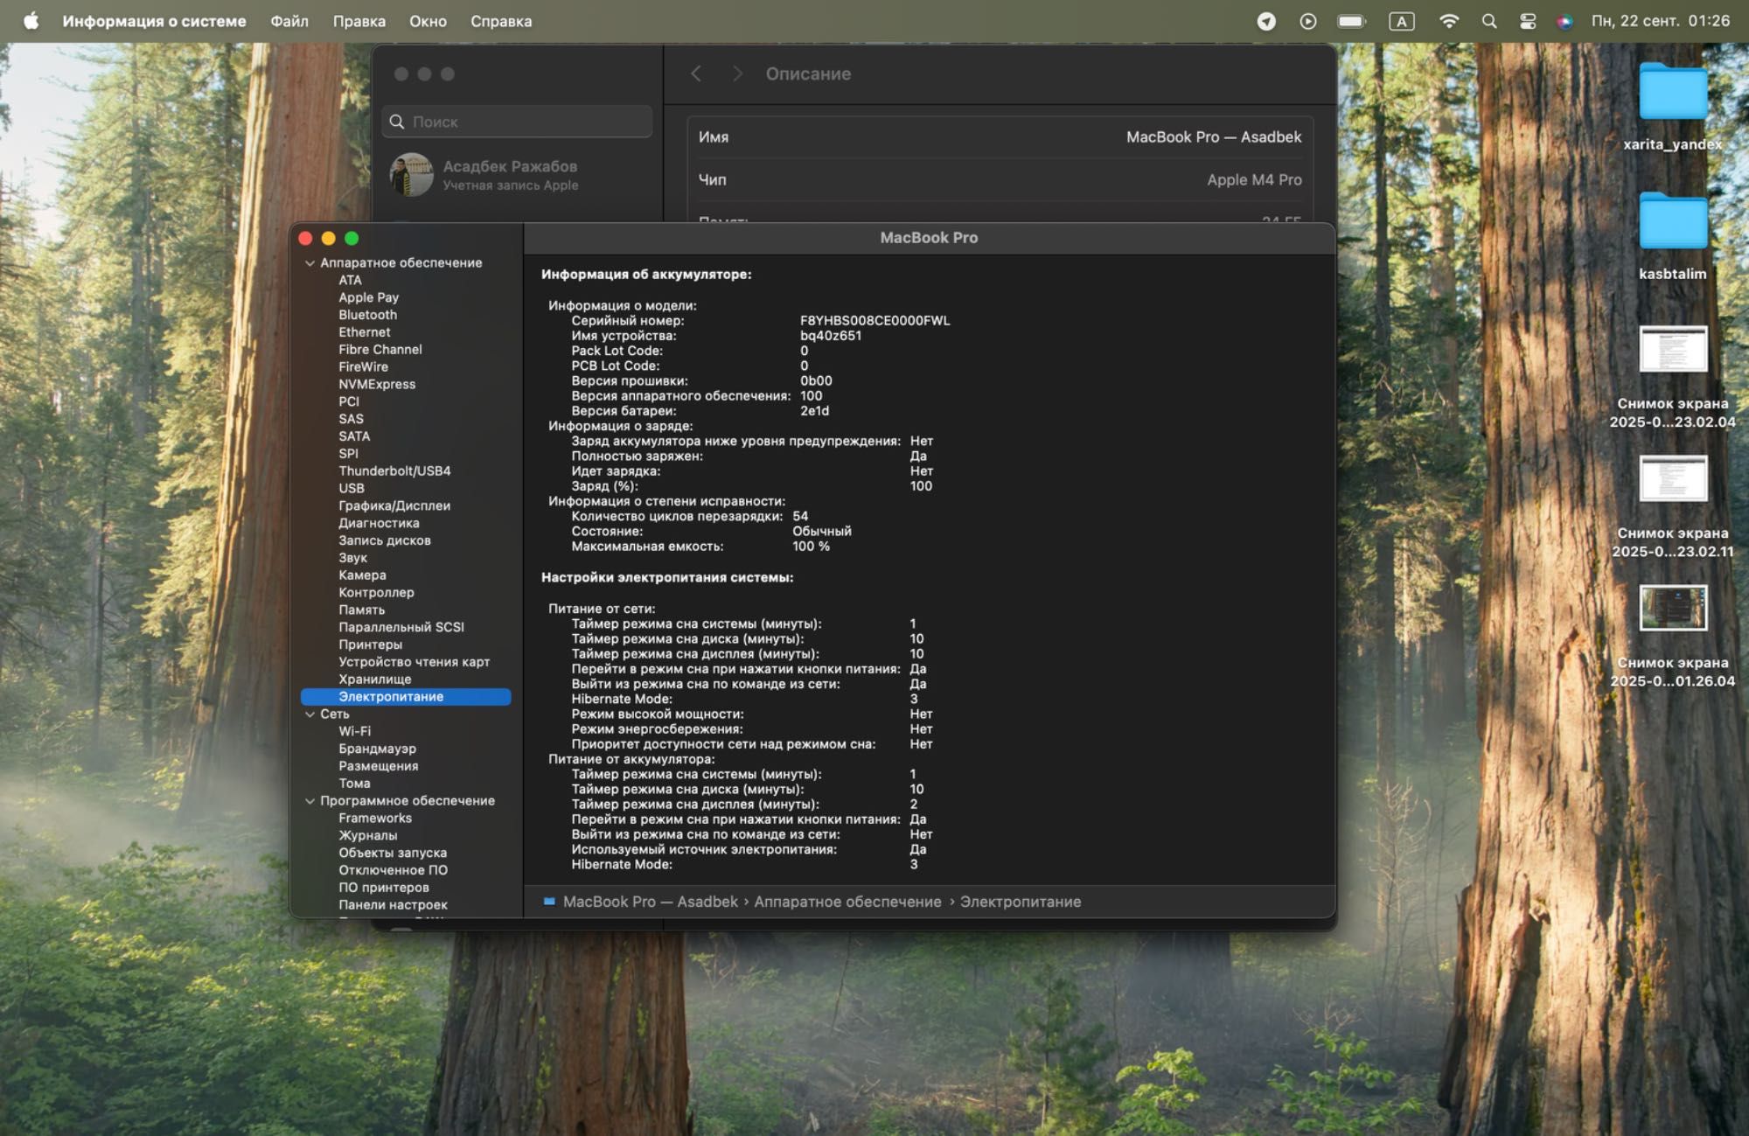Screen dimensions: 1749x1136
Task: Open the battery status icon
Action: point(1352,21)
